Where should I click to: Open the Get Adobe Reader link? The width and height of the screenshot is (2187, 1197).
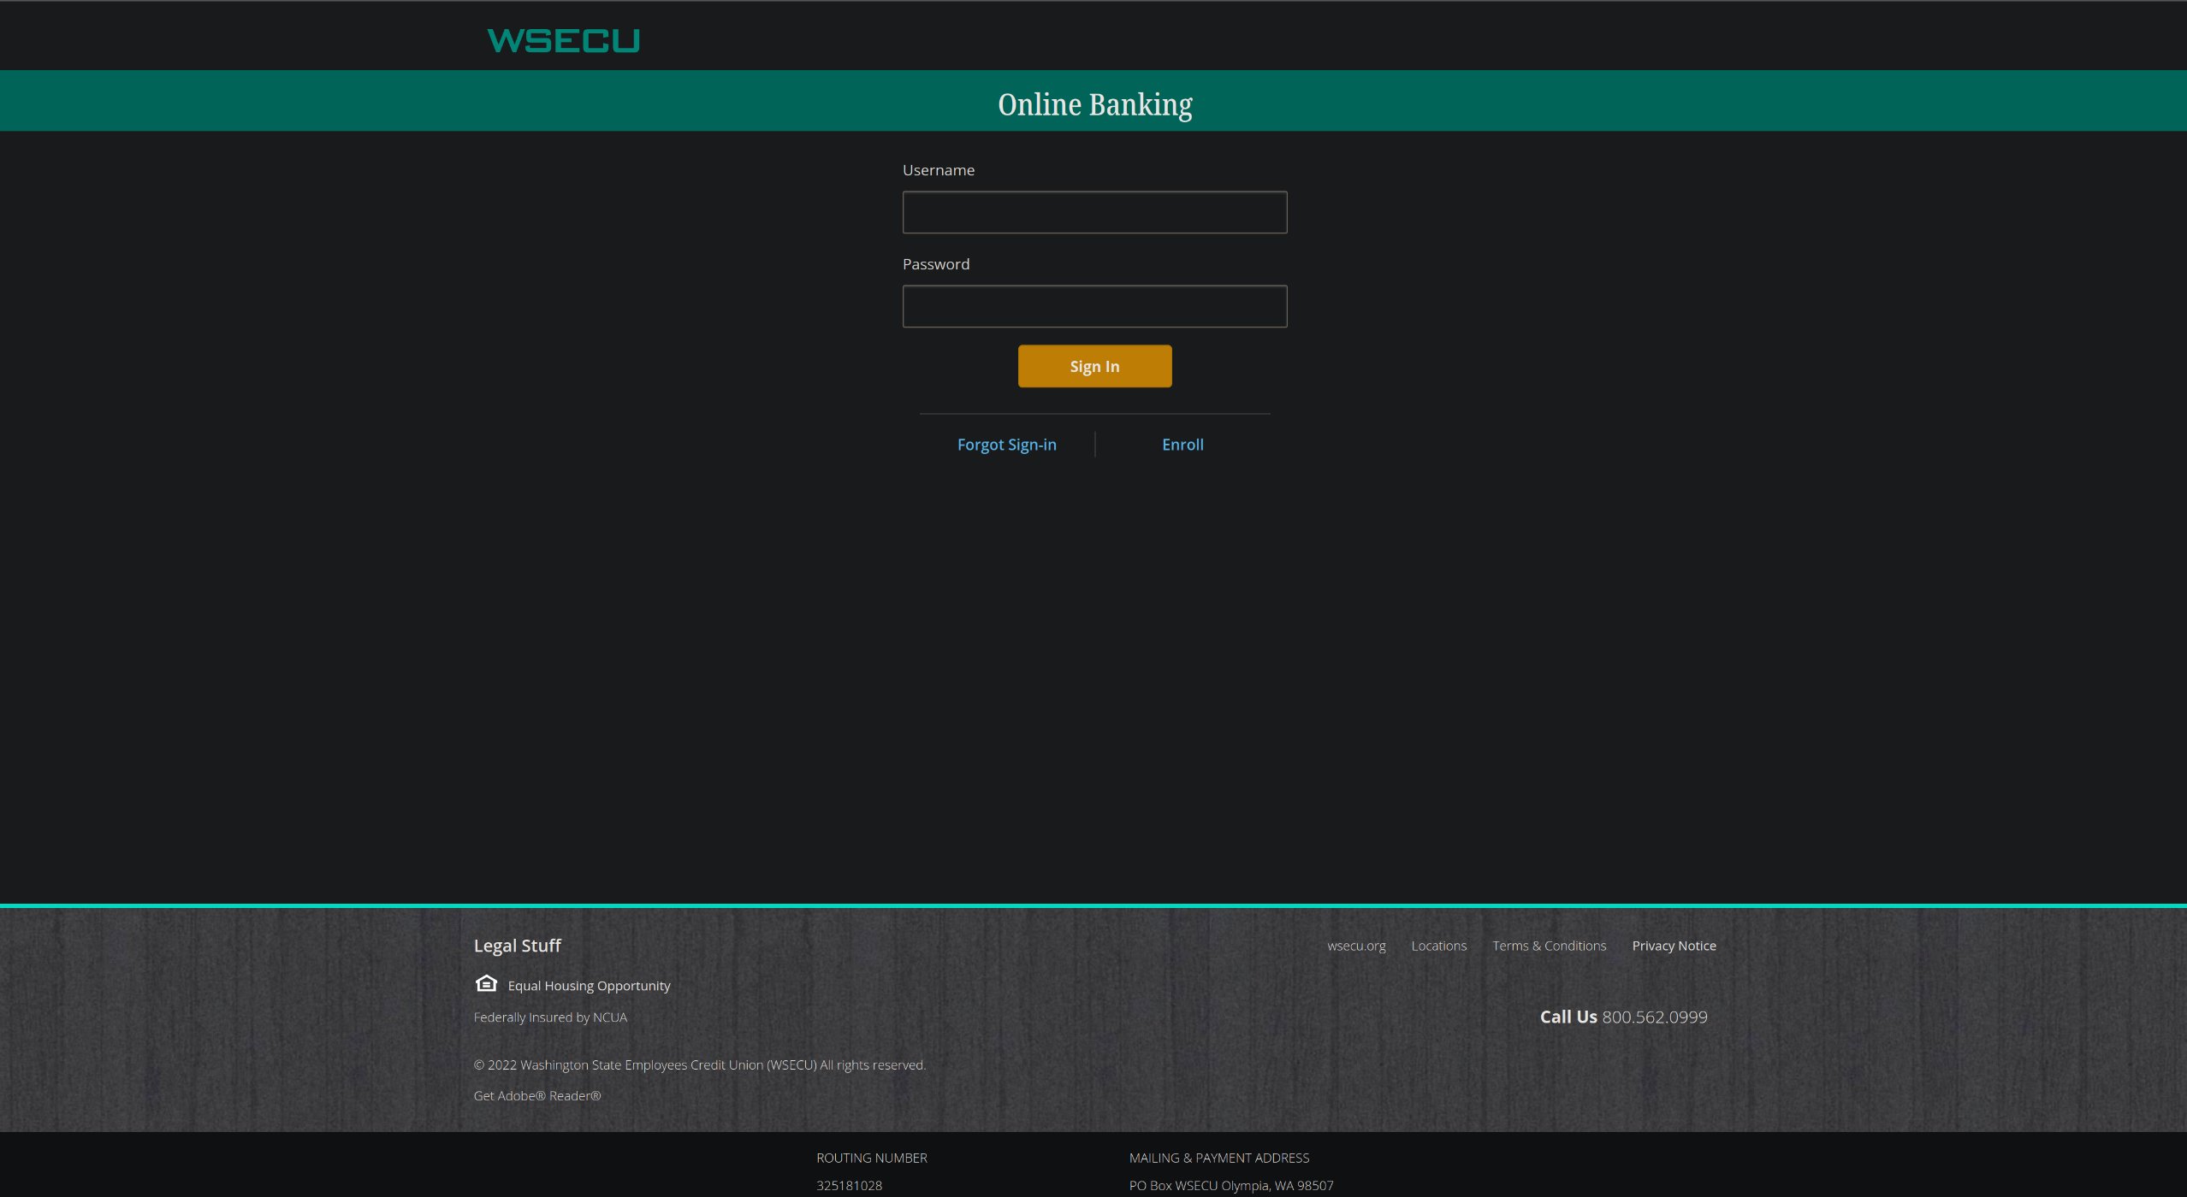(537, 1096)
